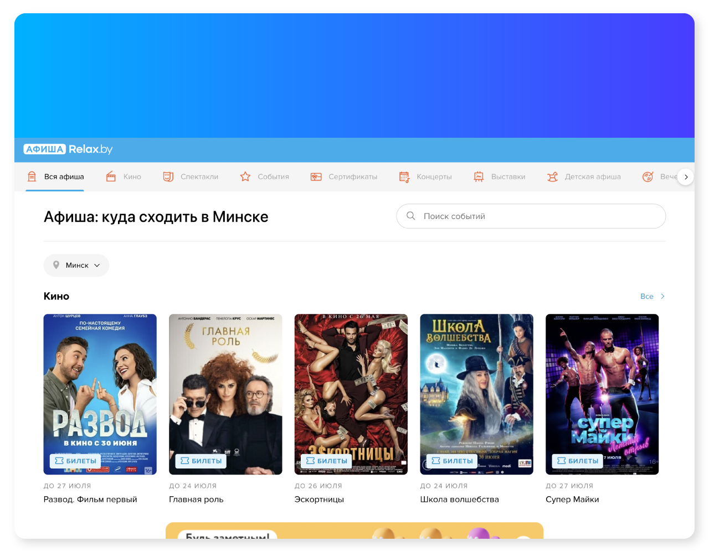
Task: Click the clapperboard icon beside Кино
Action: (111, 176)
